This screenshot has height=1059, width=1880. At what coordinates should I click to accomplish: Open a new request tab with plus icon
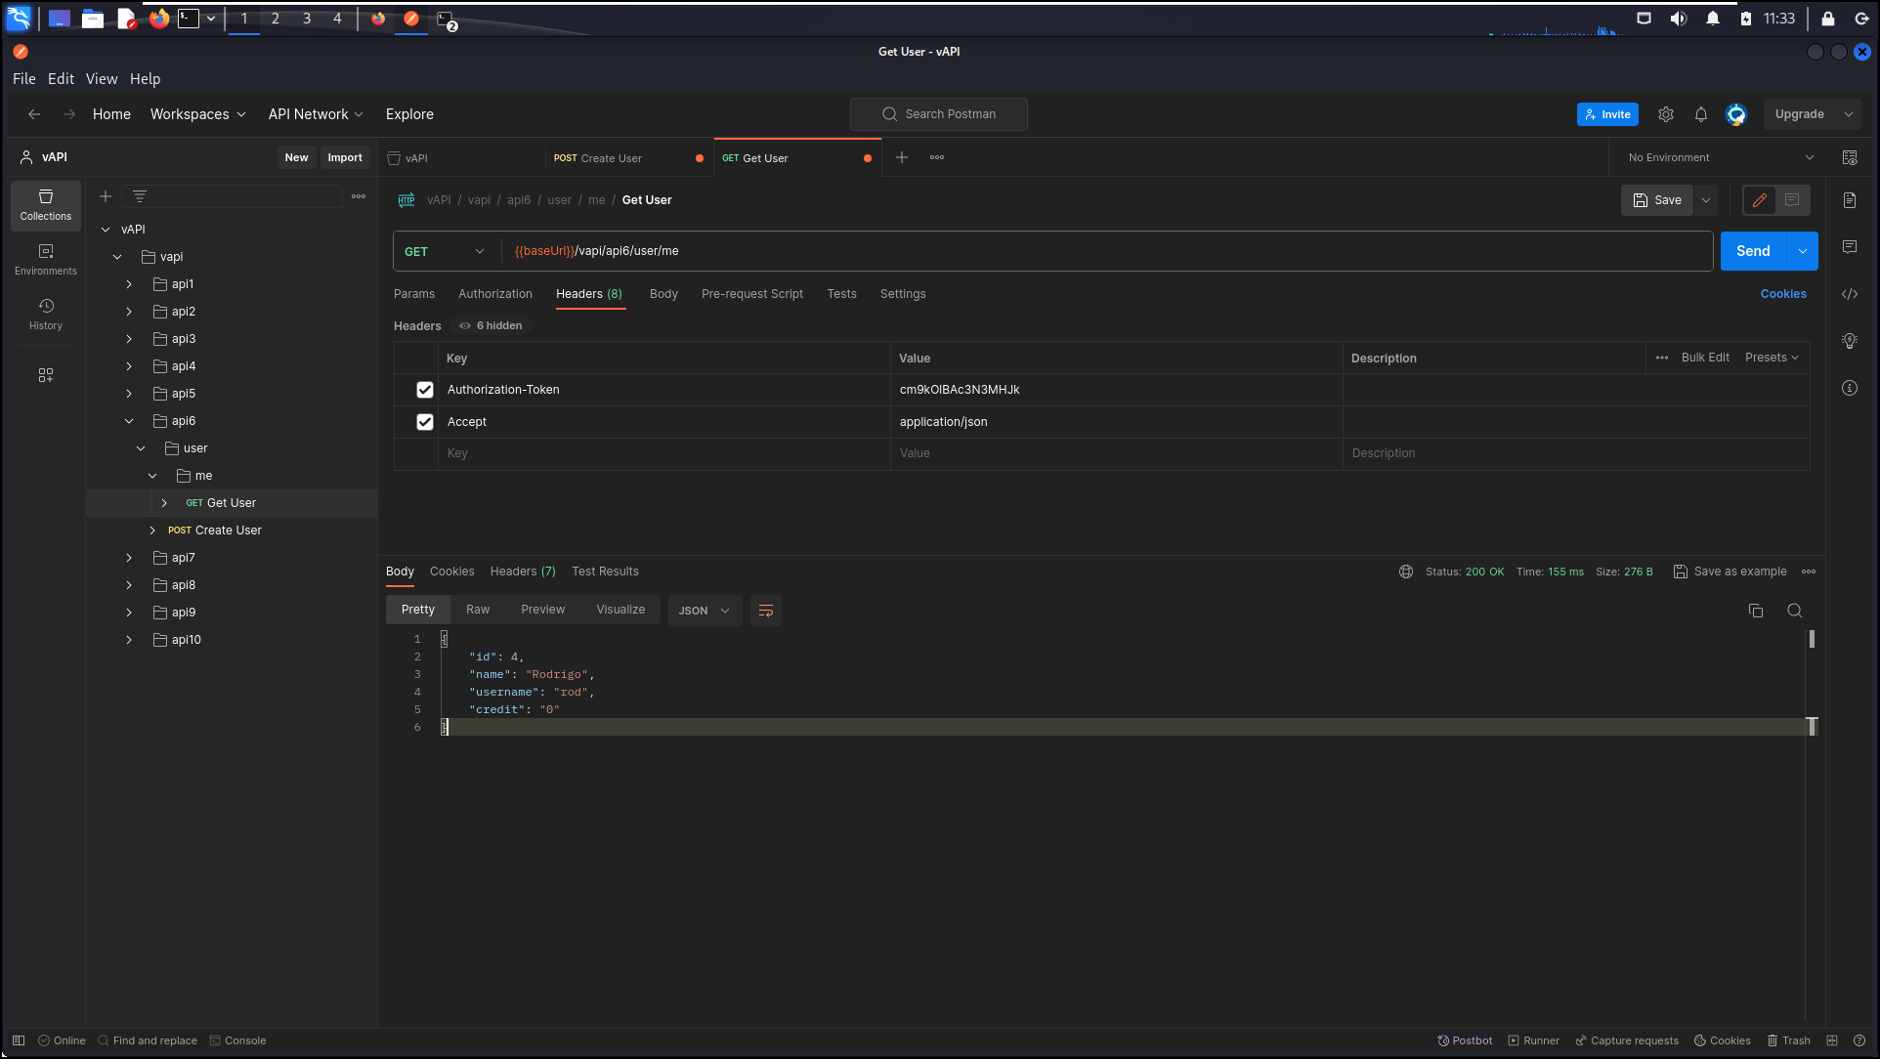coord(902,157)
